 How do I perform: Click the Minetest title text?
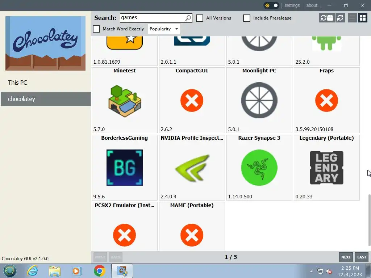125,71
